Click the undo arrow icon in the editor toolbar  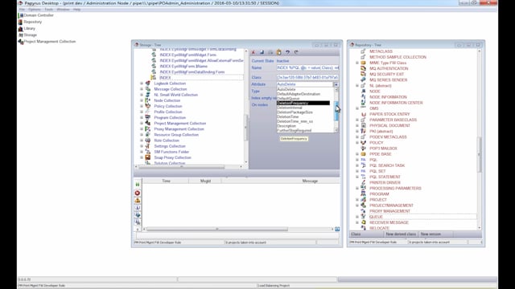coord(287,52)
